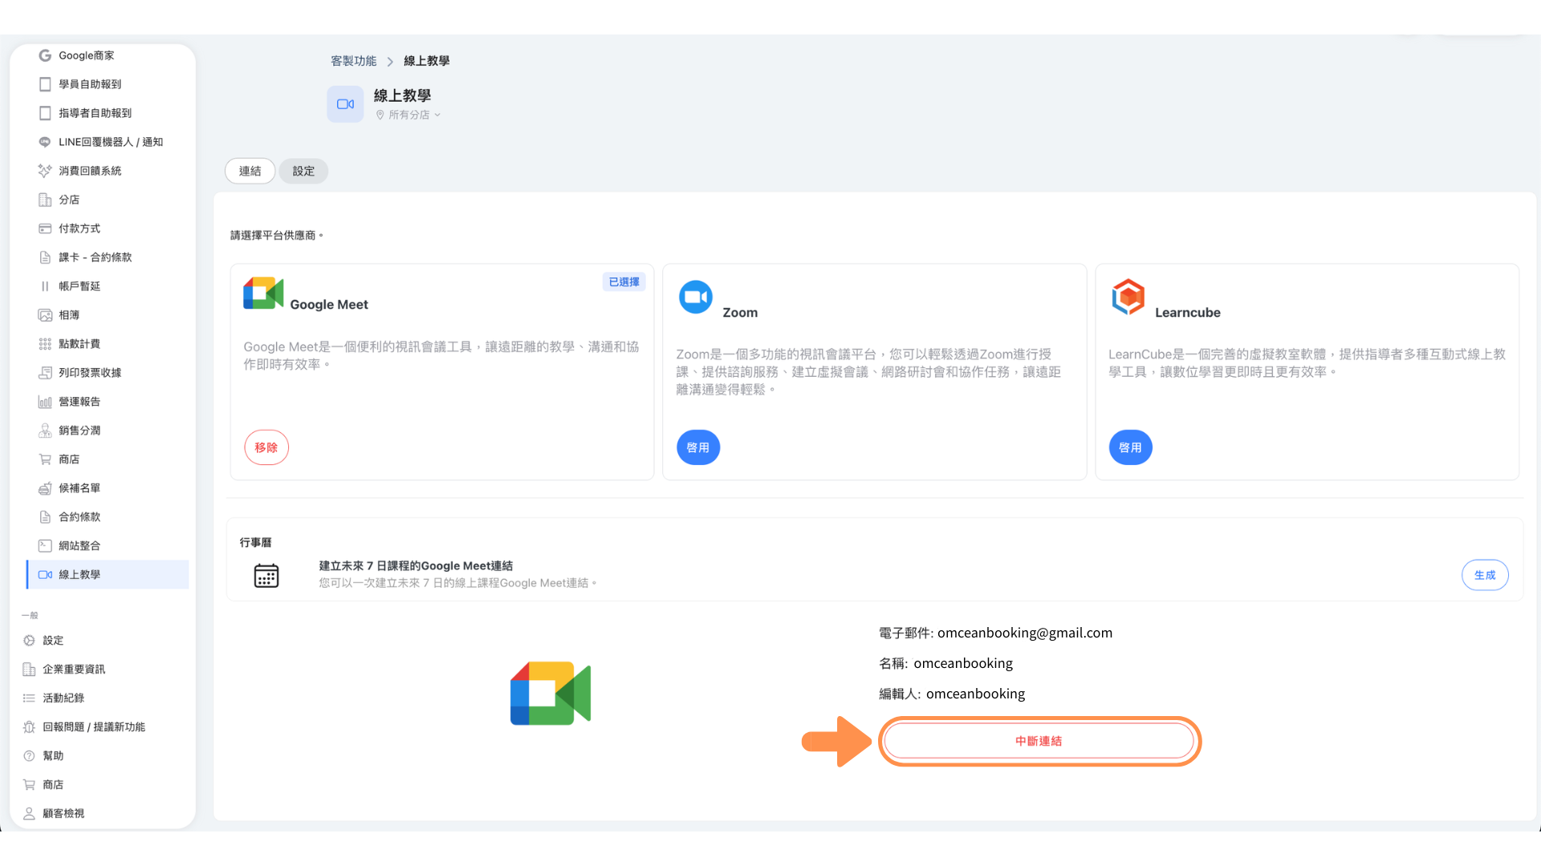This screenshot has width=1541, height=866.
Task: Click the 名稱: omceanbooking text
Action: click(x=945, y=663)
